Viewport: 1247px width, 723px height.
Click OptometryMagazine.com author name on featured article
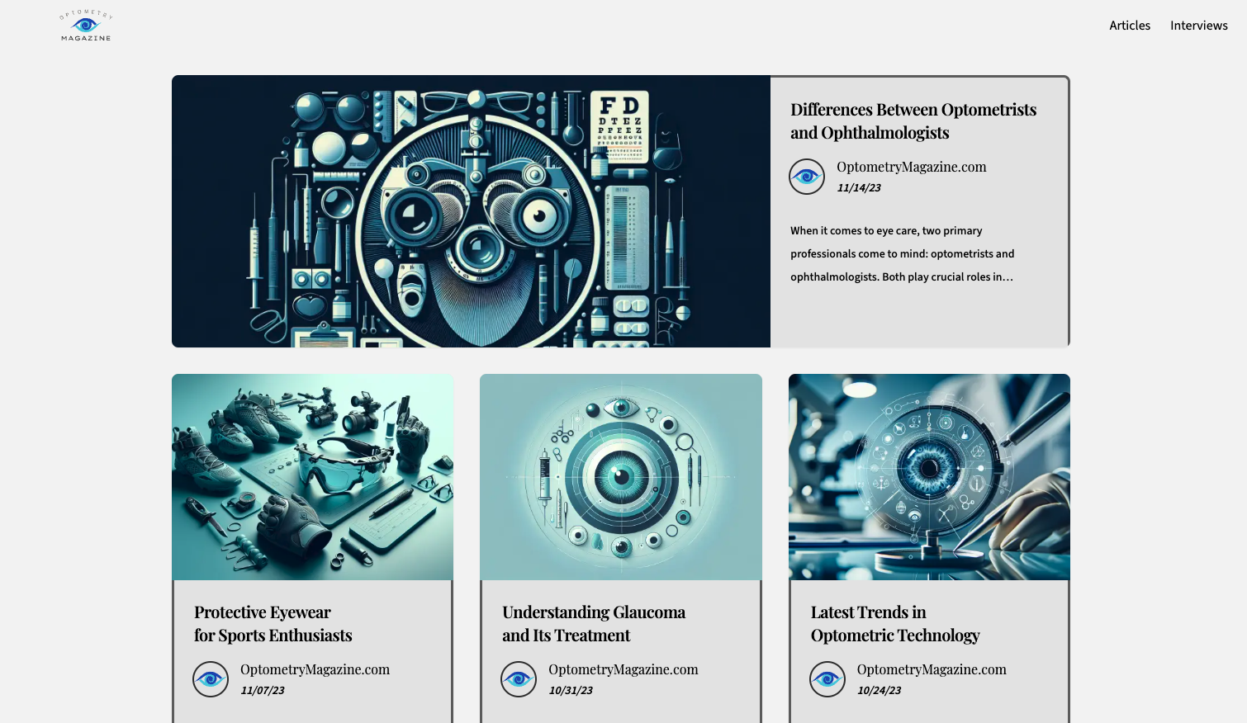[911, 167]
